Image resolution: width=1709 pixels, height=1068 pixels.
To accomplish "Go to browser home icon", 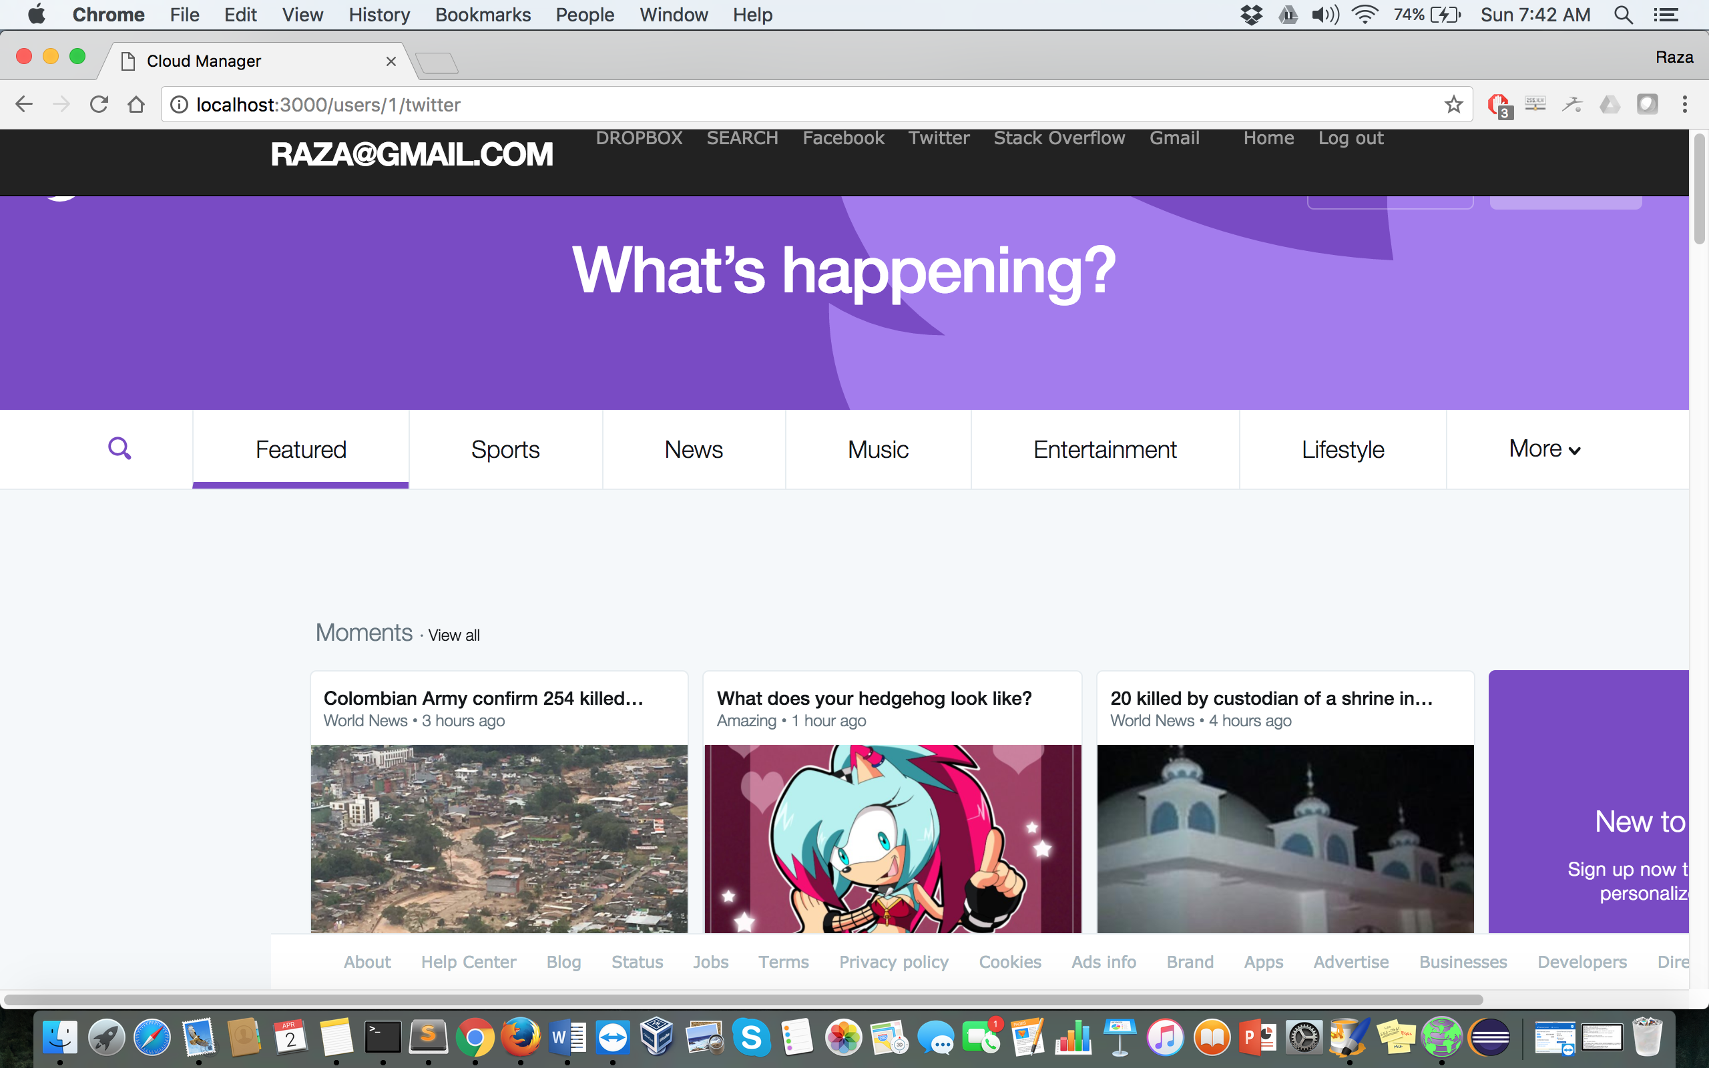I will (x=136, y=105).
